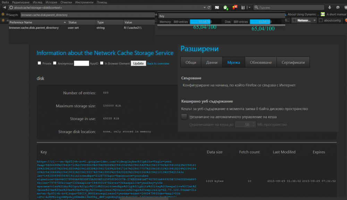Image resolution: width=347 pixels, height=200 pixels.
Task: Open the Файл menu
Action: (x=5, y=2)
